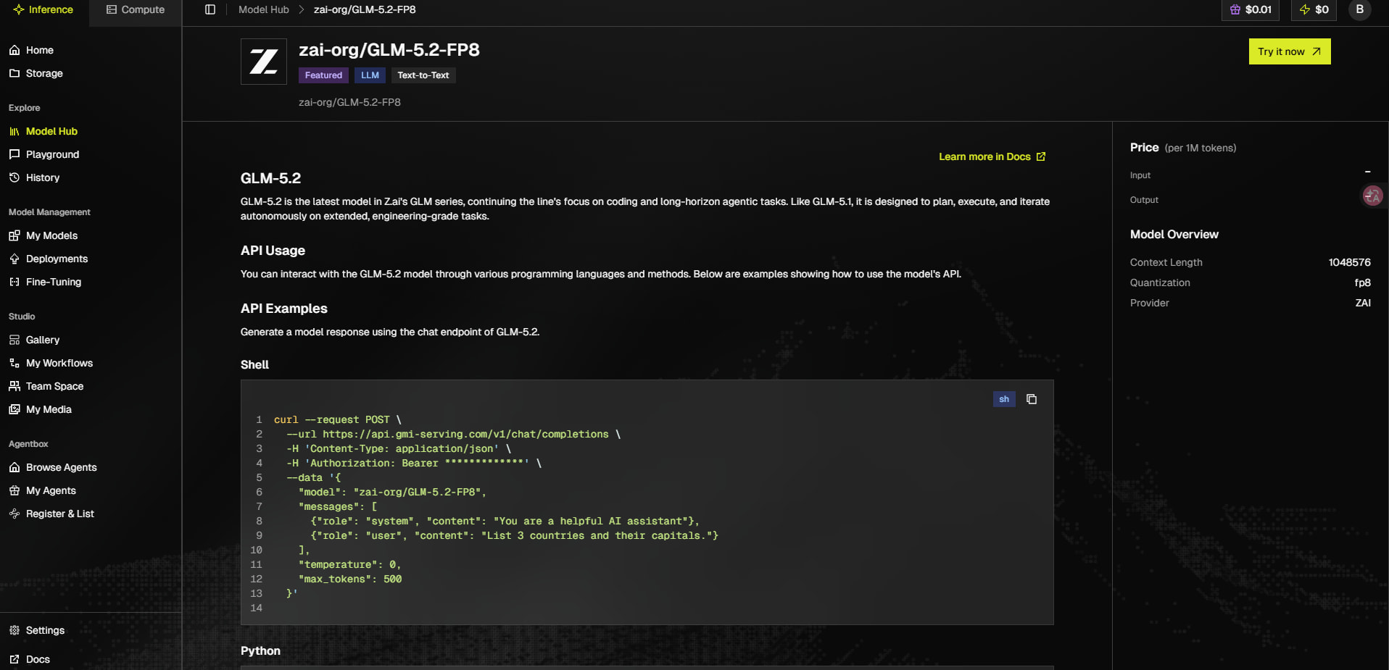1389x670 pixels.
Task: Click the zai-org Z model logo
Action: click(x=264, y=62)
